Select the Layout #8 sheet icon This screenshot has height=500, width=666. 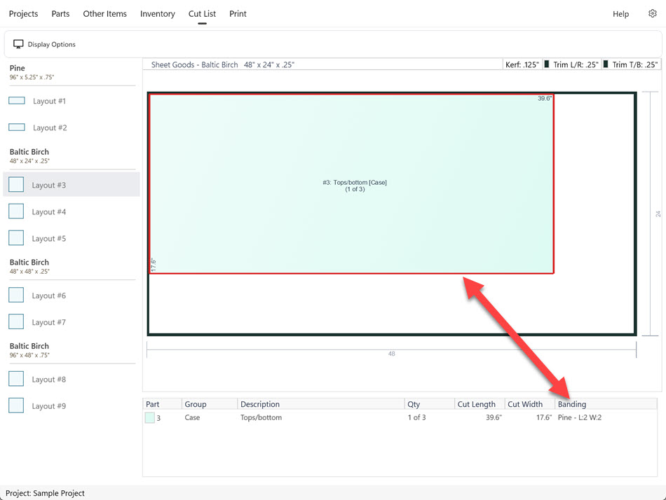tap(16, 379)
